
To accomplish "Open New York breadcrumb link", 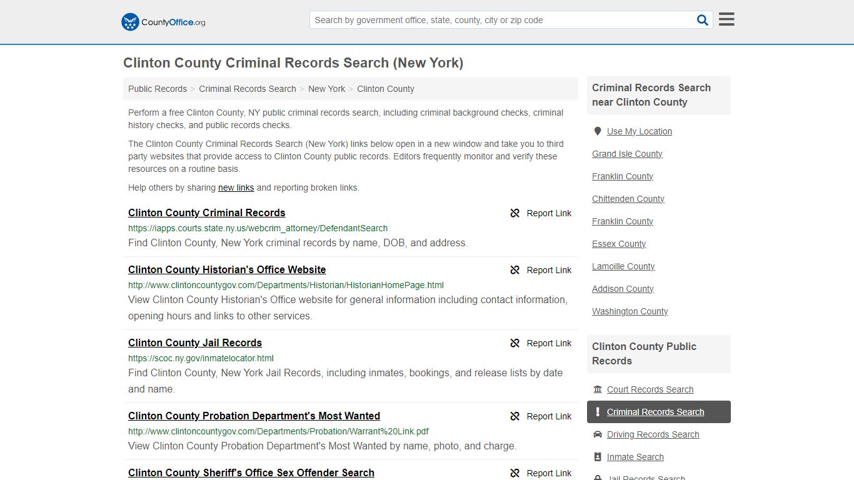I will tap(326, 89).
